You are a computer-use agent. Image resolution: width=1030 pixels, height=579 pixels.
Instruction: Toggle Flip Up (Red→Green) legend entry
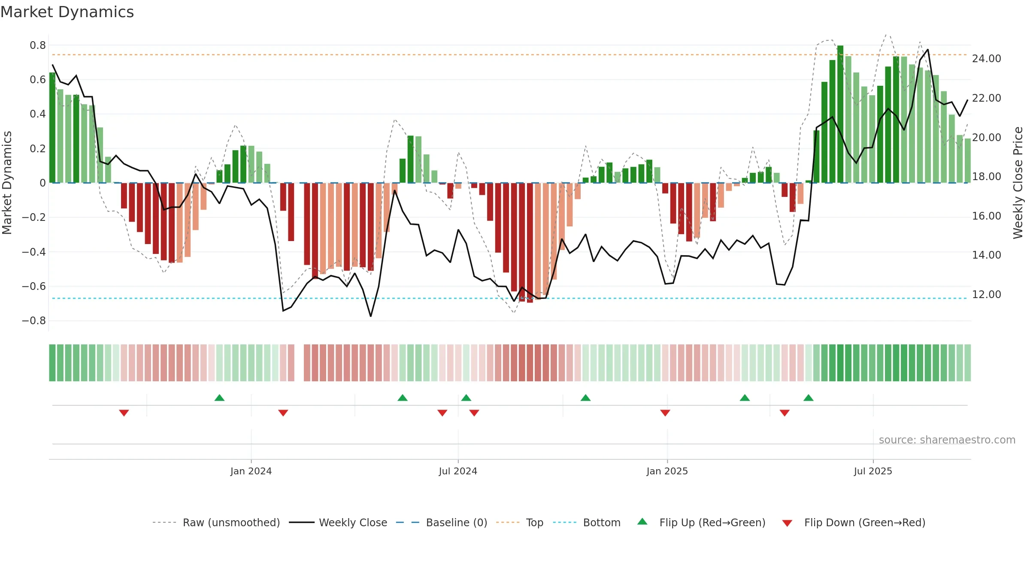tap(701, 522)
